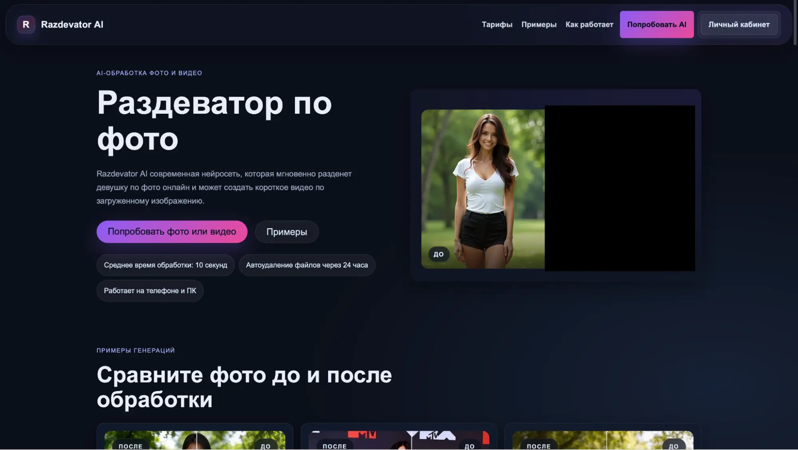Open Личный кабинет

[739, 24]
